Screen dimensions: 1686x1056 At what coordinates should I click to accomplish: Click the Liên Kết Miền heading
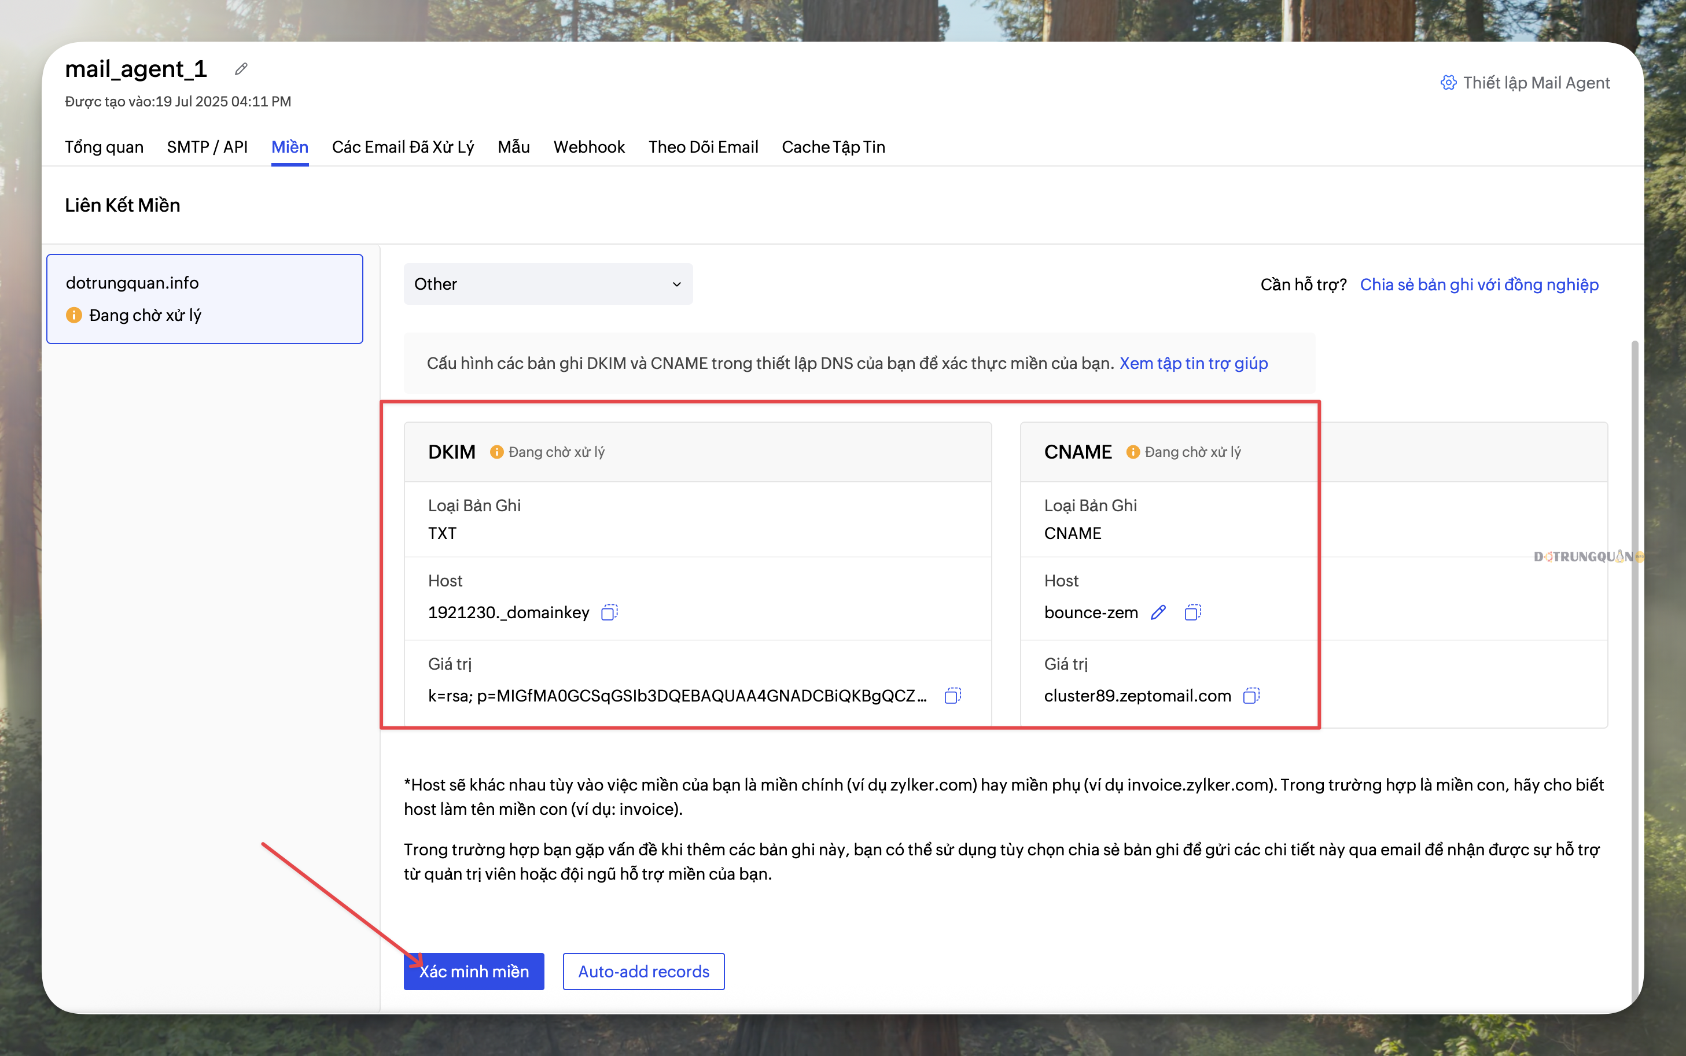(x=122, y=205)
